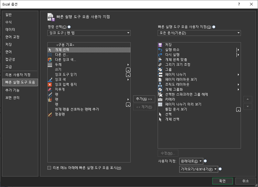Open the 수식 options category
This screenshot has width=258, height=187.
(x=20, y=22)
